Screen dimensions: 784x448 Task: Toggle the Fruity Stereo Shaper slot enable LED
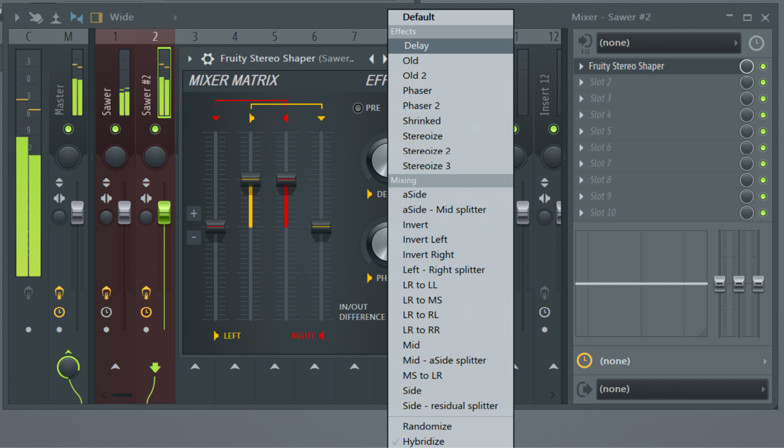(763, 66)
